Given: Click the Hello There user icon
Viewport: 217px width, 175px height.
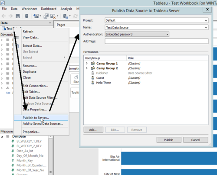Looking at the screenshot, I should click(x=93, y=83).
